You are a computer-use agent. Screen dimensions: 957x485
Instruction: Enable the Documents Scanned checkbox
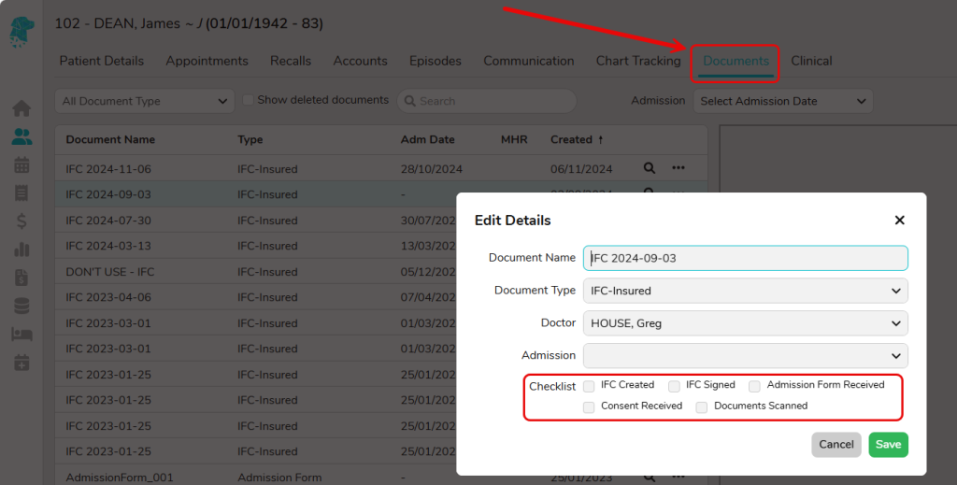click(x=702, y=407)
